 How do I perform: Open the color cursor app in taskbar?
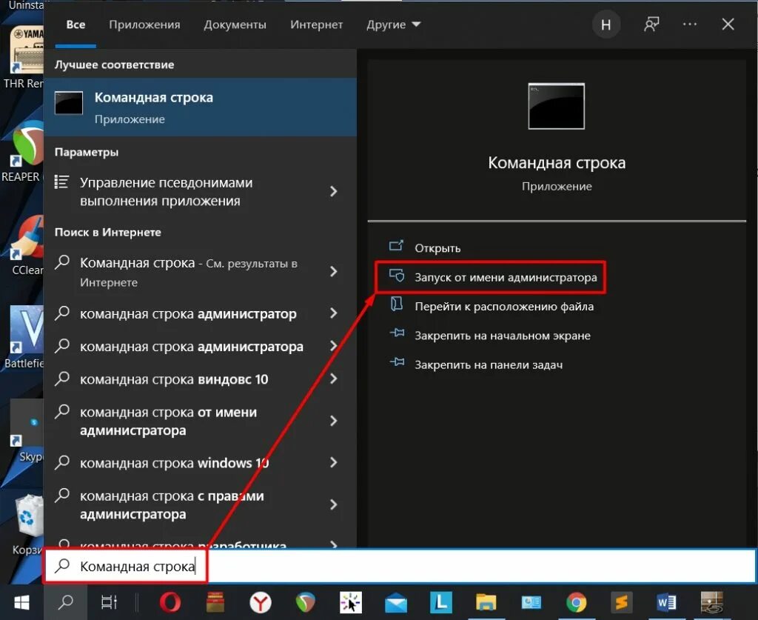350,602
